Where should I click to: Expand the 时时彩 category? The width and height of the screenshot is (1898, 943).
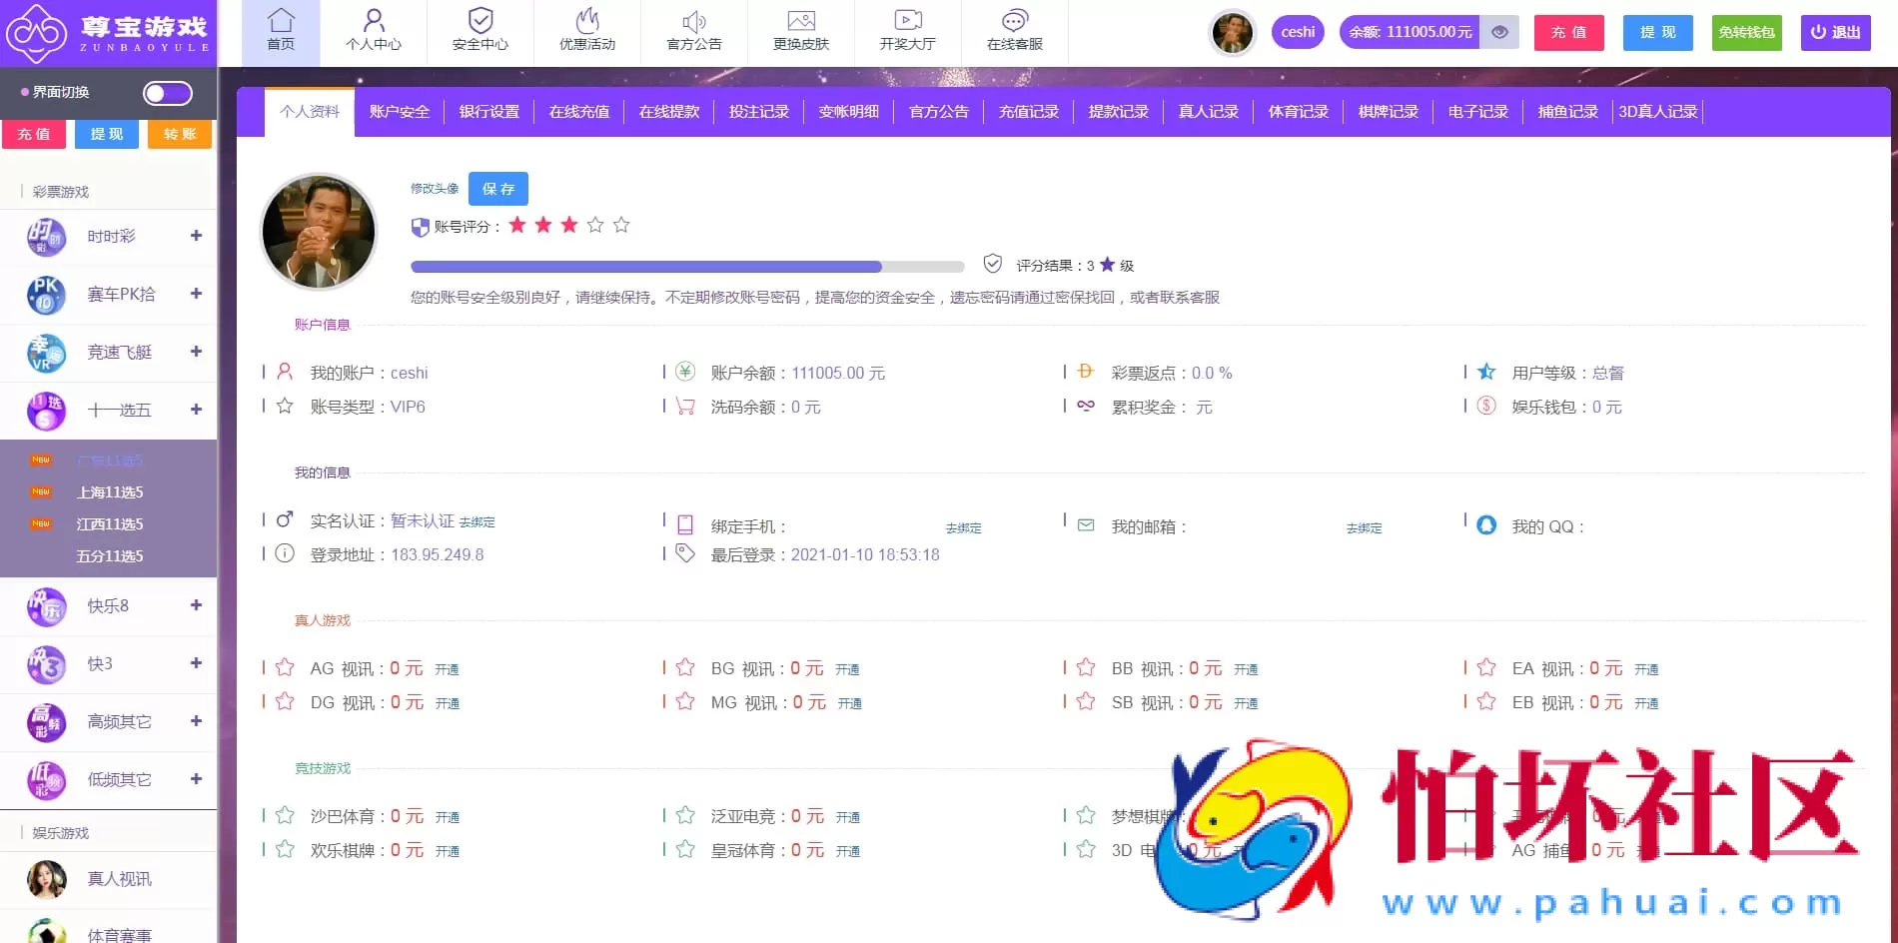pyautogui.click(x=196, y=237)
